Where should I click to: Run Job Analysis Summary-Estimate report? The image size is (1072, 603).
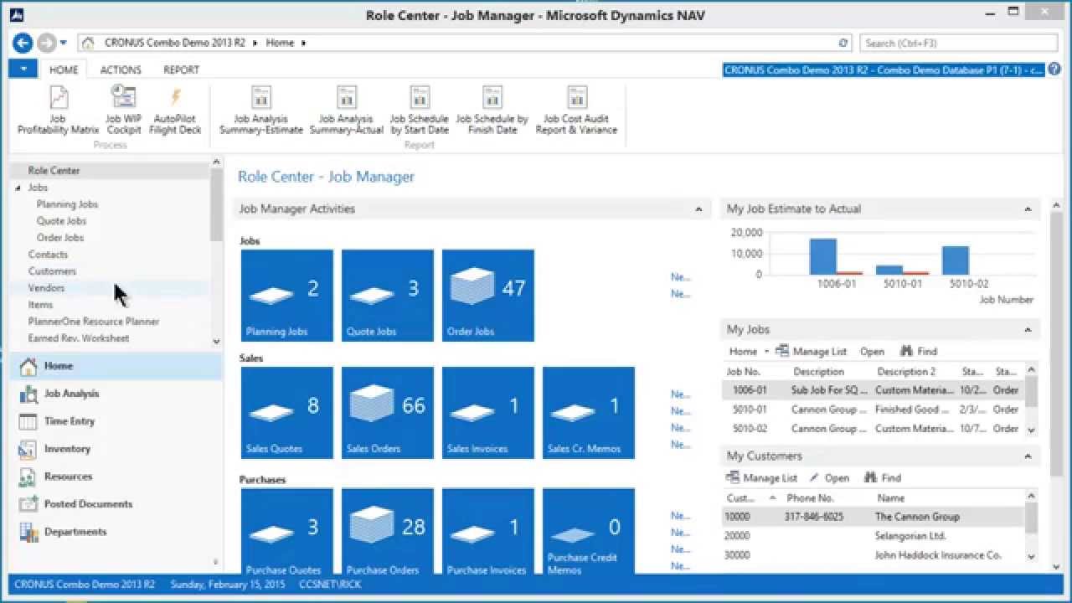(x=261, y=110)
